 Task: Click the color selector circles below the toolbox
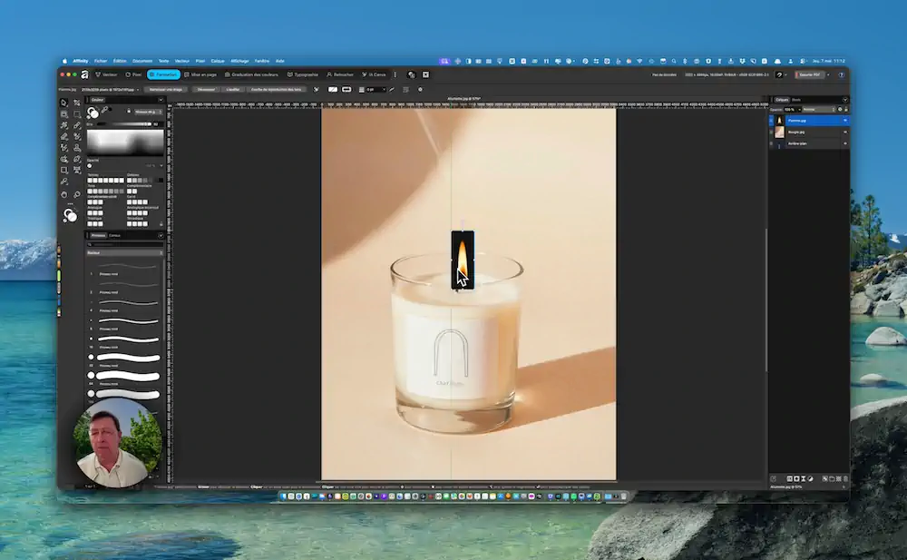70,215
